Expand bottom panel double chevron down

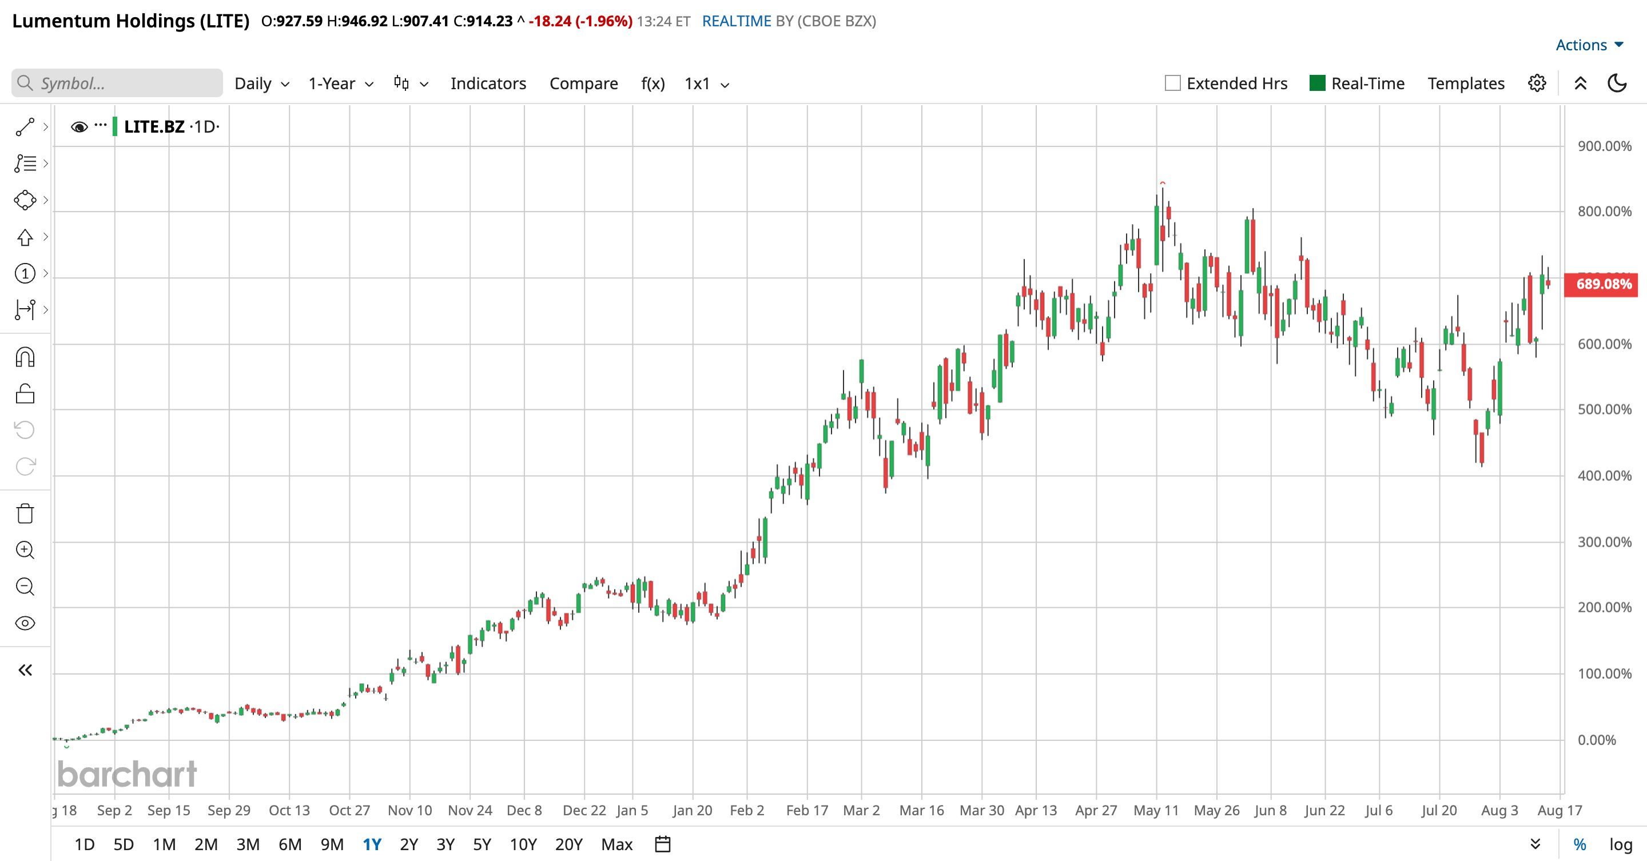pos(1535,844)
